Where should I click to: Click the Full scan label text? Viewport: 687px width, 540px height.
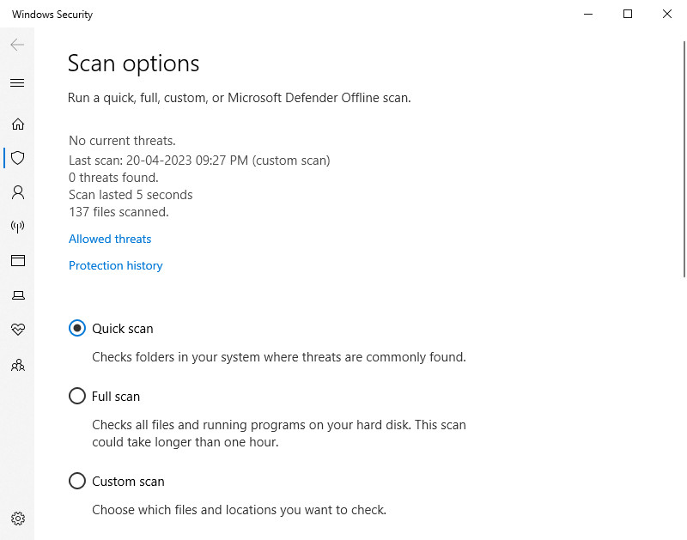click(116, 397)
